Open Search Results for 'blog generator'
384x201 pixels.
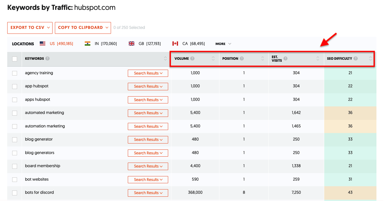(x=148, y=140)
